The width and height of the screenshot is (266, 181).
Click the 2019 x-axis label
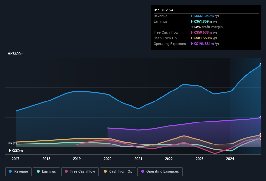[x=77, y=159]
